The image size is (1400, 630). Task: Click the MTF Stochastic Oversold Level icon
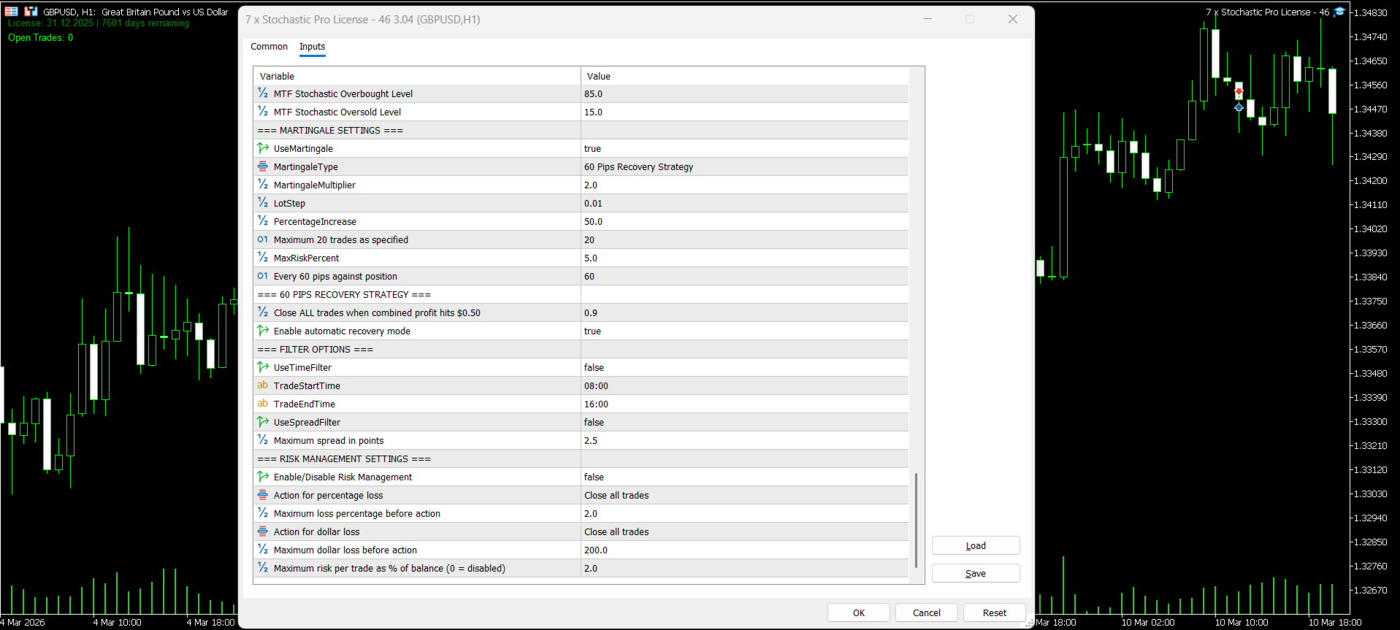tap(263, 112)
